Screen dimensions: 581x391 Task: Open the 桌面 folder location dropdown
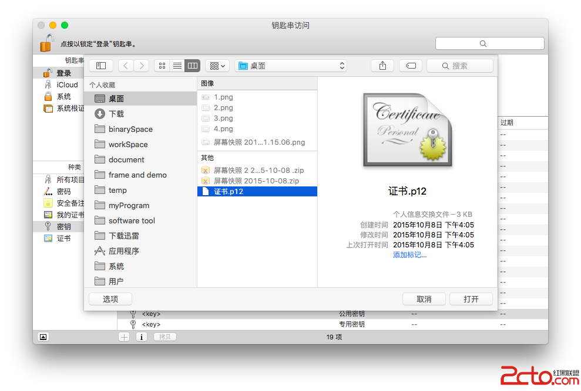point(291,66)
